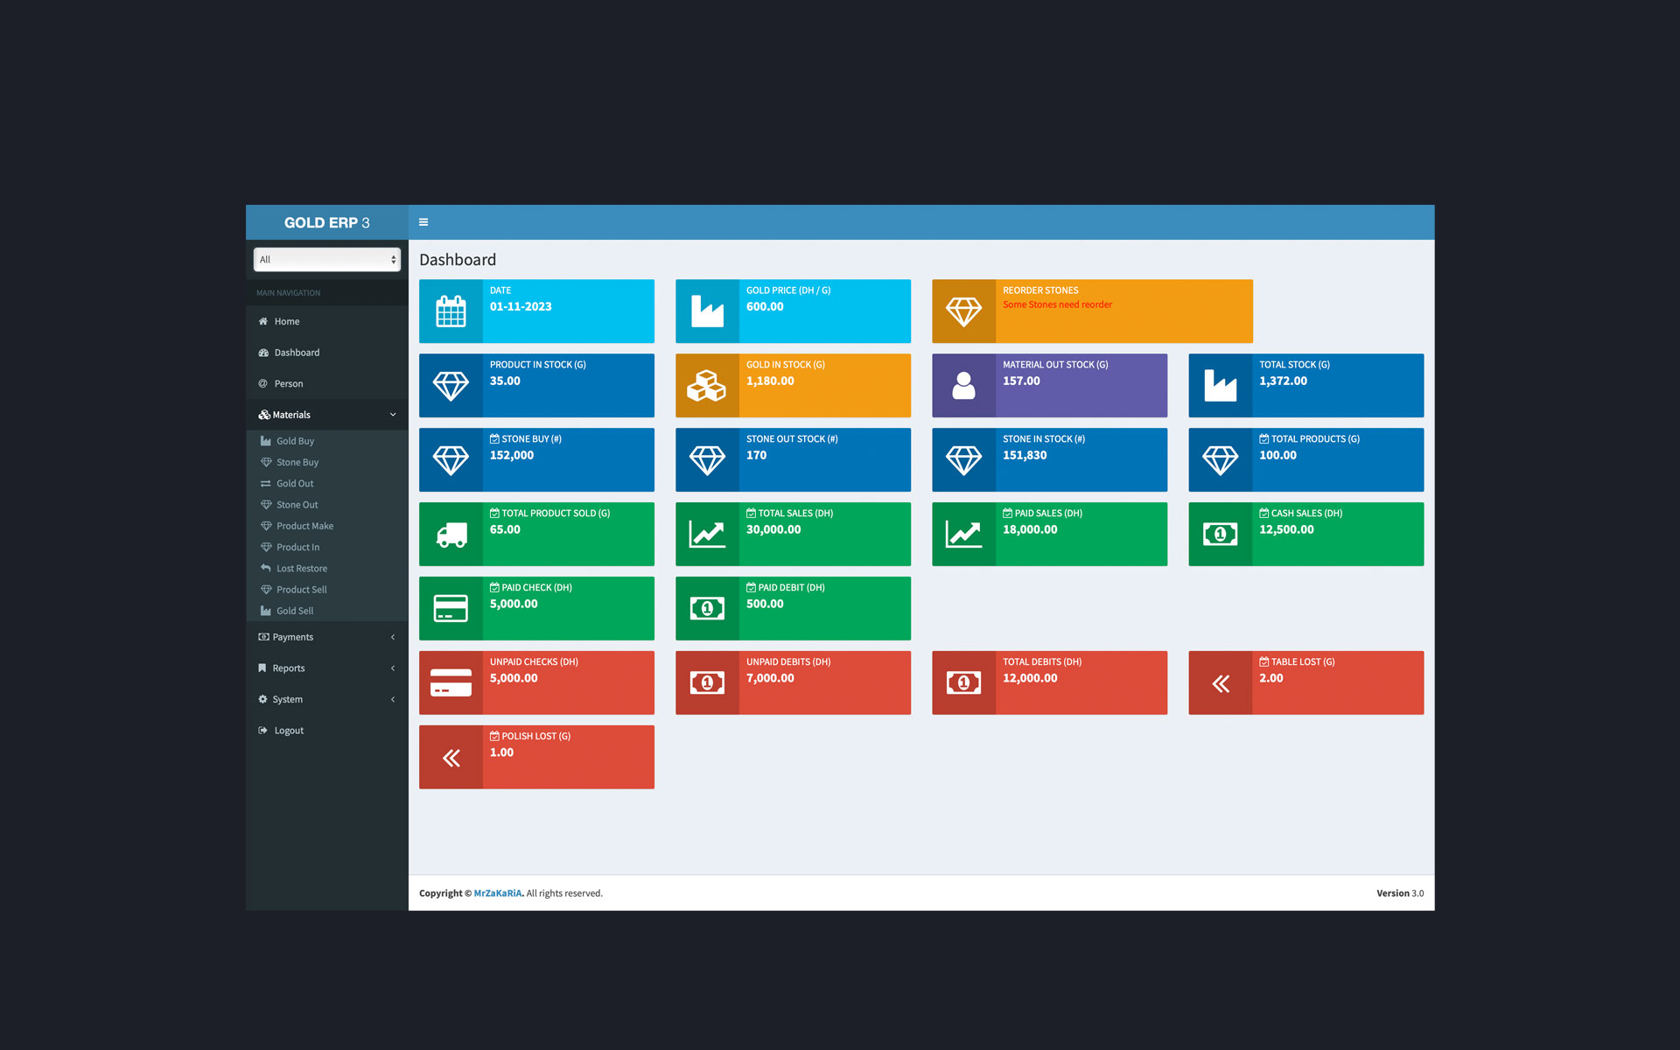The width and height of the screenshot is (1680, 1050).
Task: Open the Dashboard menu item
Action: click(x=297, y=352)
